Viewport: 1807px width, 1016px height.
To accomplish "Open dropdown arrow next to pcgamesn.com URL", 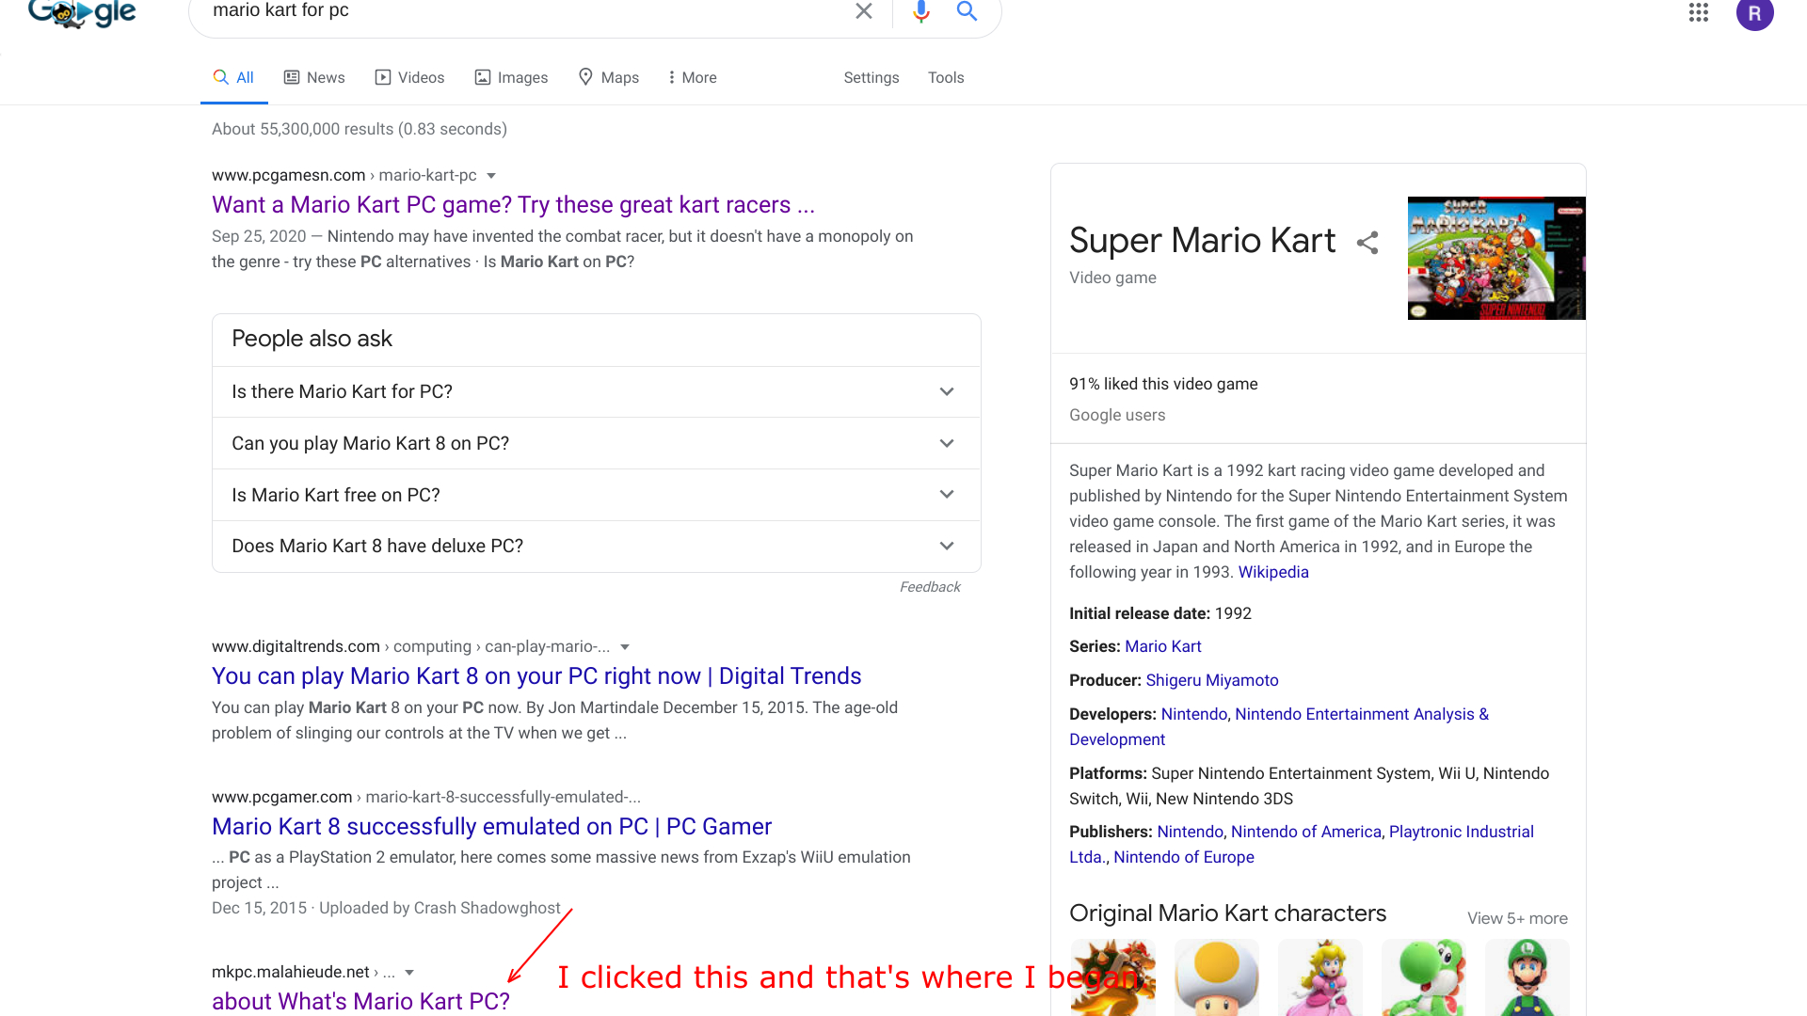I will click(x=491, y=176).
